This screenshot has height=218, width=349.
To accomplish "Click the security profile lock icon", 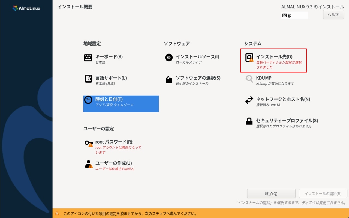I will click(249, 121).
